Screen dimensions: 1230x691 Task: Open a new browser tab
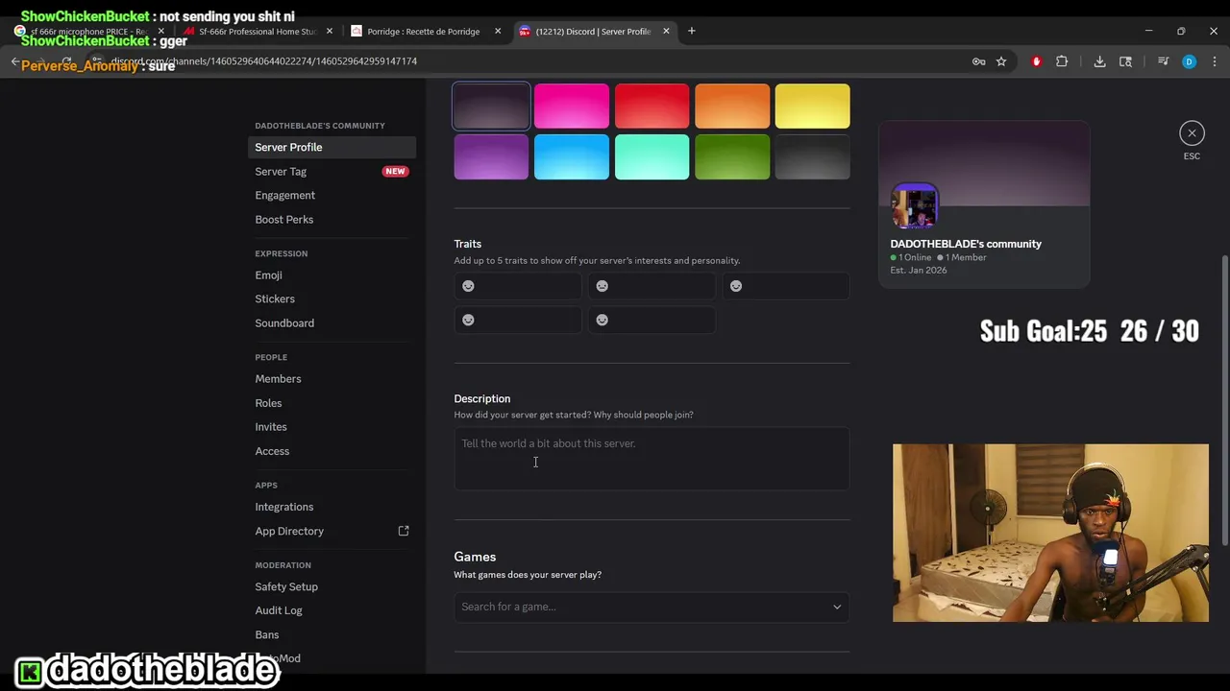(691, 31)
